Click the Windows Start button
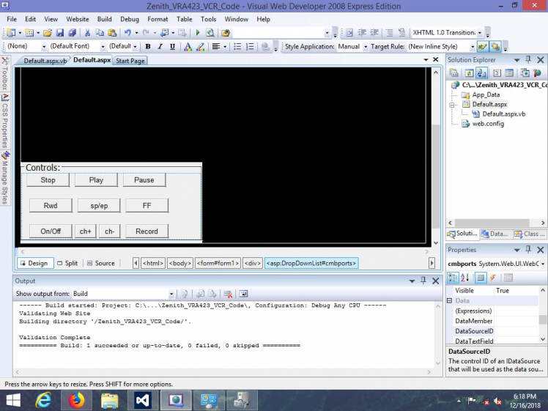548x411 pixels. pos(13,401)
